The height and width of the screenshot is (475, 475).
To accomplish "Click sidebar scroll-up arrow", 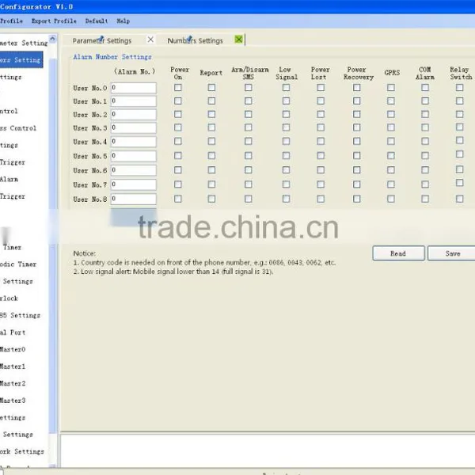I will [53, 39].
